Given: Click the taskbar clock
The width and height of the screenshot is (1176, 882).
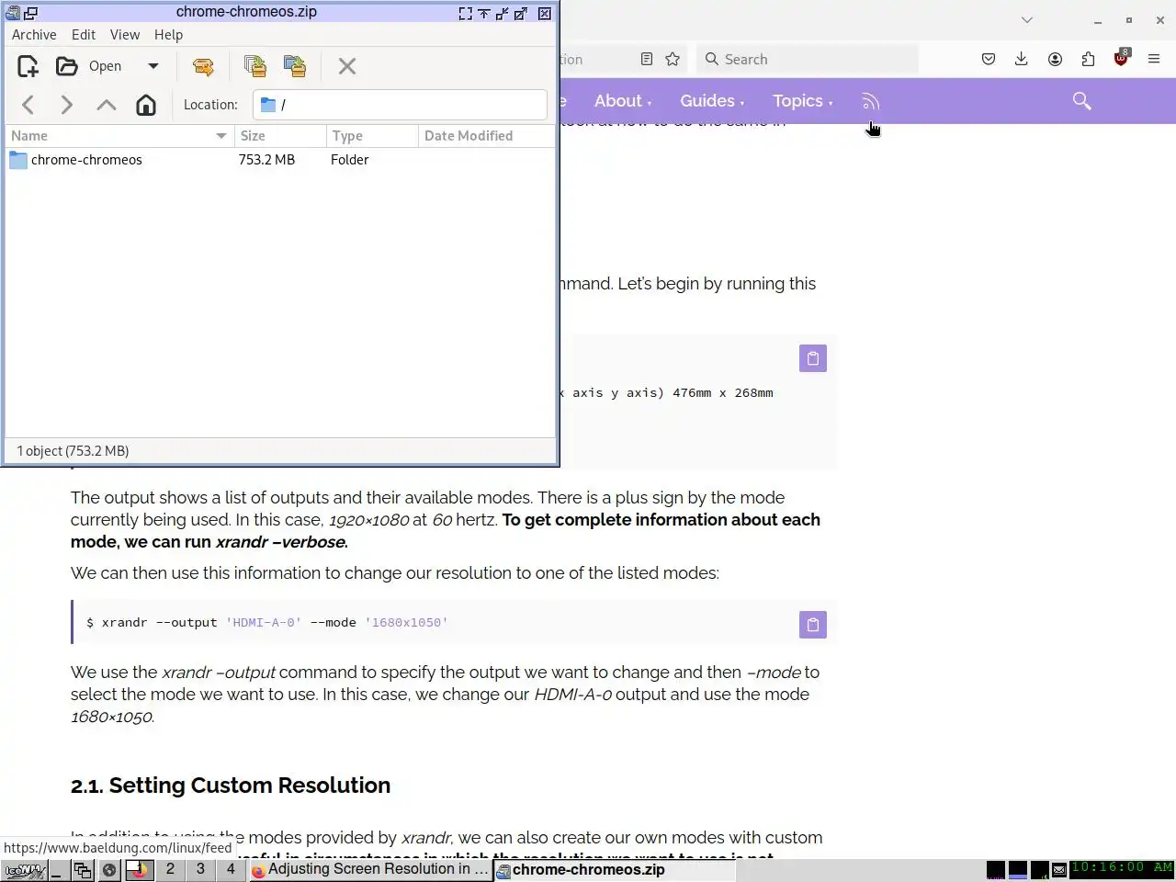Looking at the screenshot, I should click(x=1122, y=868).
